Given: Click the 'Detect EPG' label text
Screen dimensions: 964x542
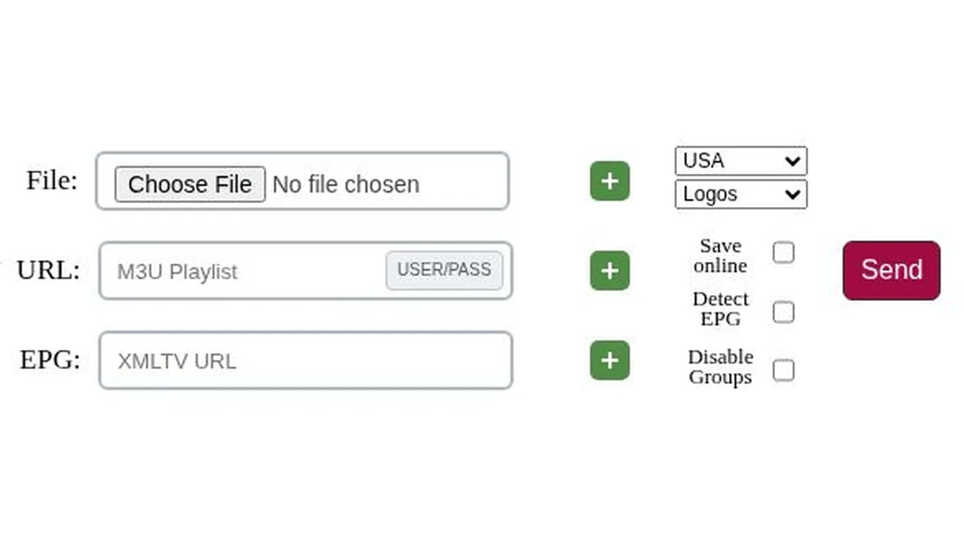Looking at the screenshot, I should coord(721,309).
